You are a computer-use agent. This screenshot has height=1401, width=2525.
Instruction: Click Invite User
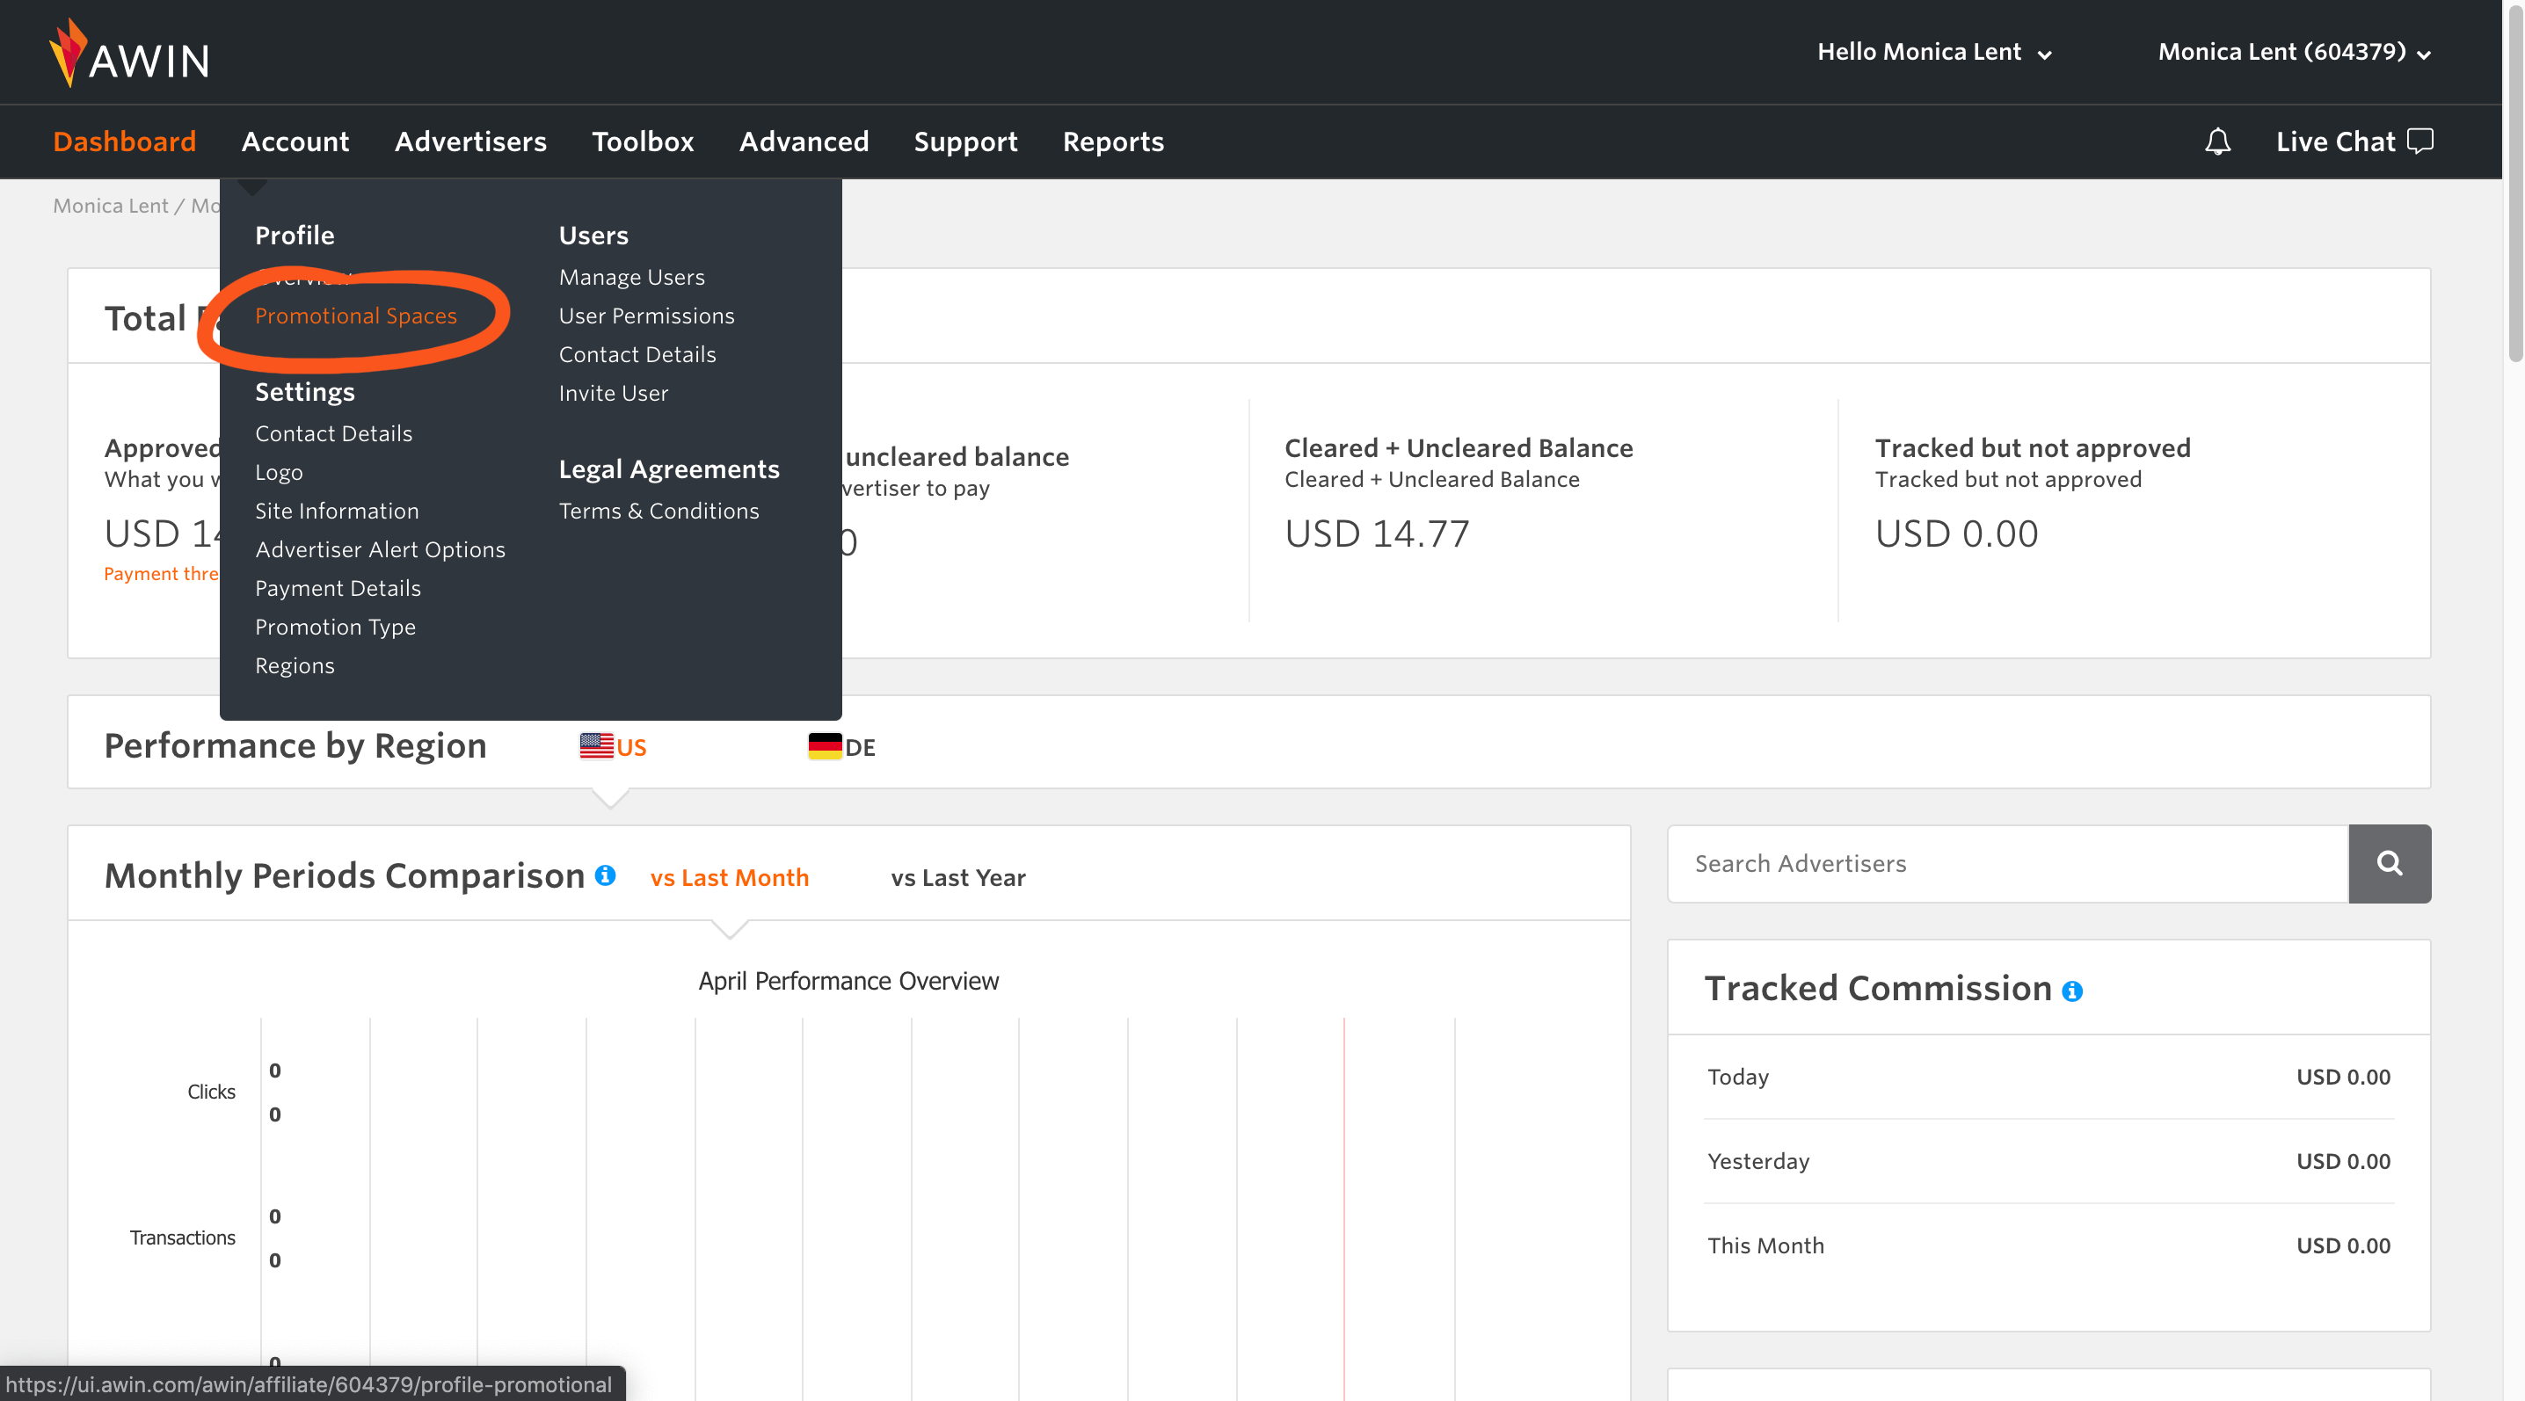coord(614,393)
